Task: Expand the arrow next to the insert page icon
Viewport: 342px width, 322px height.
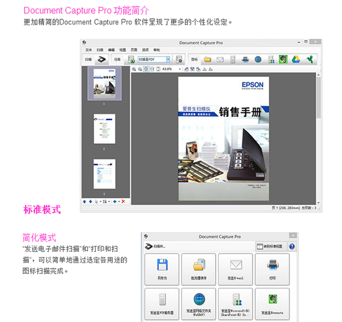Action: pos(119,202)
